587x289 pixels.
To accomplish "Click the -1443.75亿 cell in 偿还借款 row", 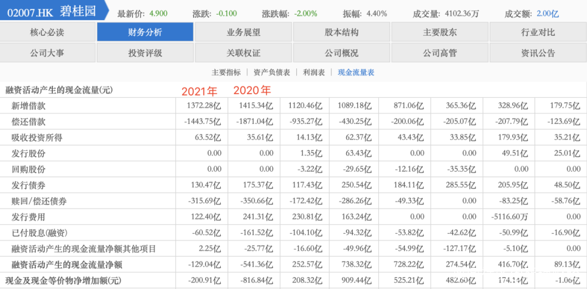I will click(203, 122).
